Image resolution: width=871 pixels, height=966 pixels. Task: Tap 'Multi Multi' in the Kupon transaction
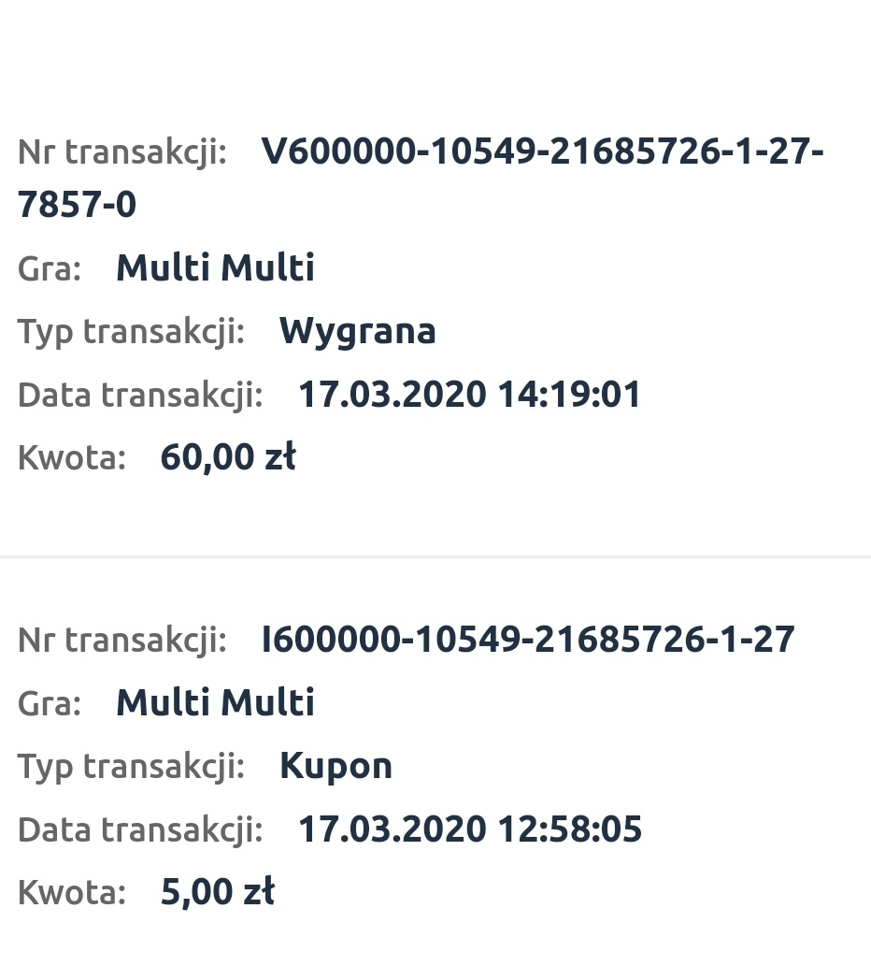tap(215, 702)
